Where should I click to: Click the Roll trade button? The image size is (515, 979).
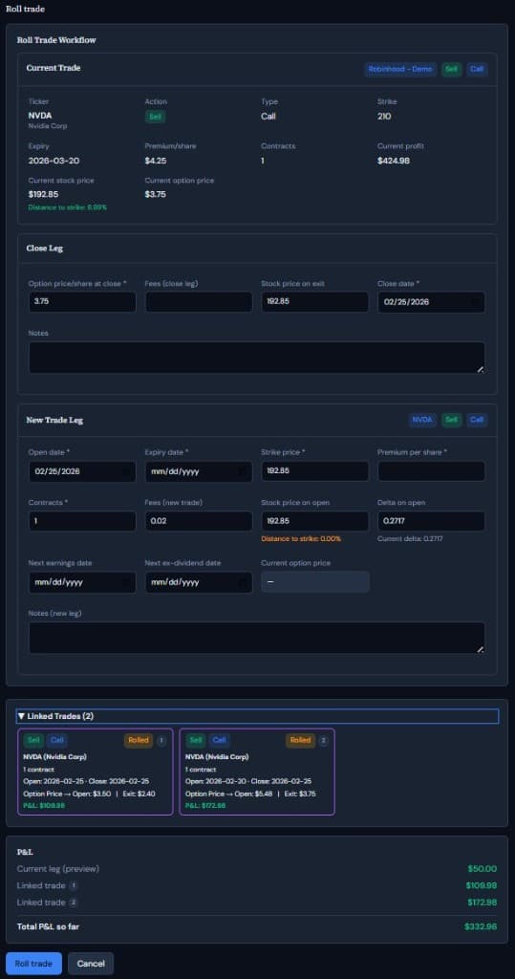33,964
